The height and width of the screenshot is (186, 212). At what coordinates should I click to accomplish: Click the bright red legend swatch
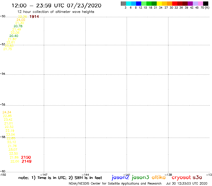174,3
